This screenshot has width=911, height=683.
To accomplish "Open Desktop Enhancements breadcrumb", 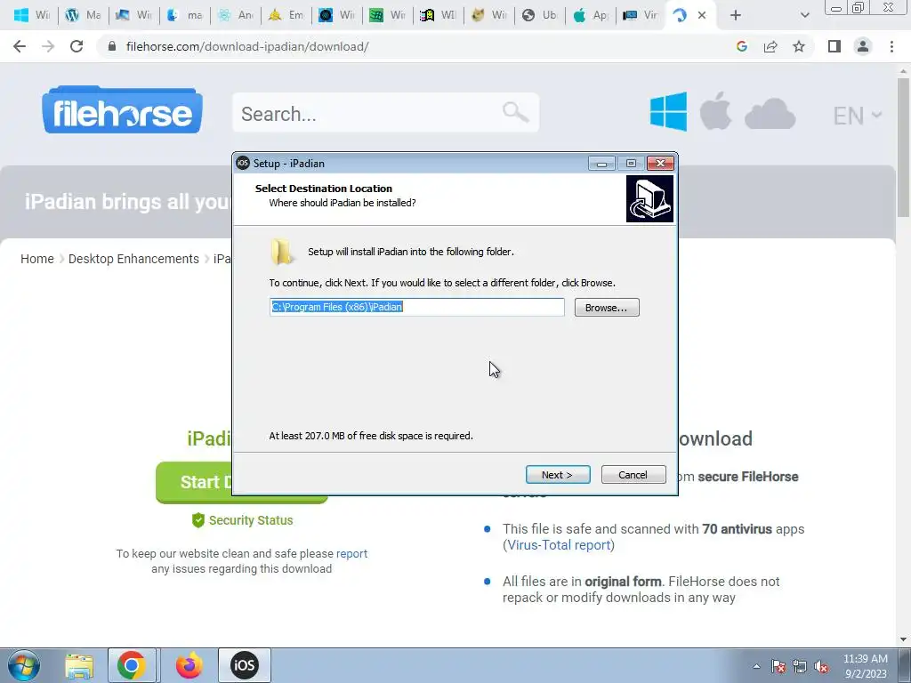I will [x=133, y=259].
